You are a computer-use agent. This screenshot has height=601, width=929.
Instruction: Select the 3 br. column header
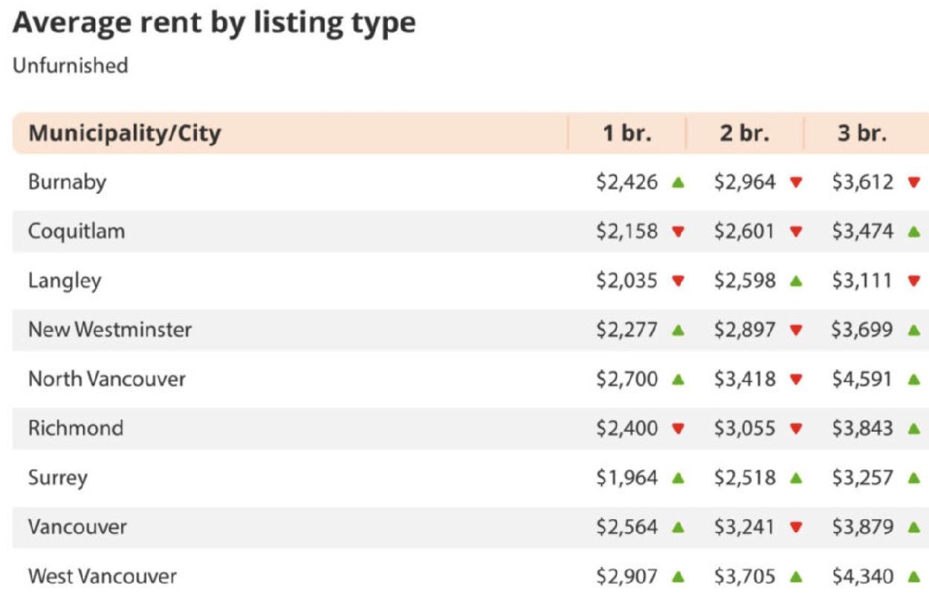tap(862, 134)
